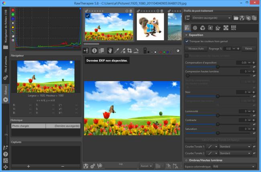Viewport: 261px width, 172px height.
Task: Open the (Dernière sauvegarde) profile dropdown
Action: click(x=212, y=18)
